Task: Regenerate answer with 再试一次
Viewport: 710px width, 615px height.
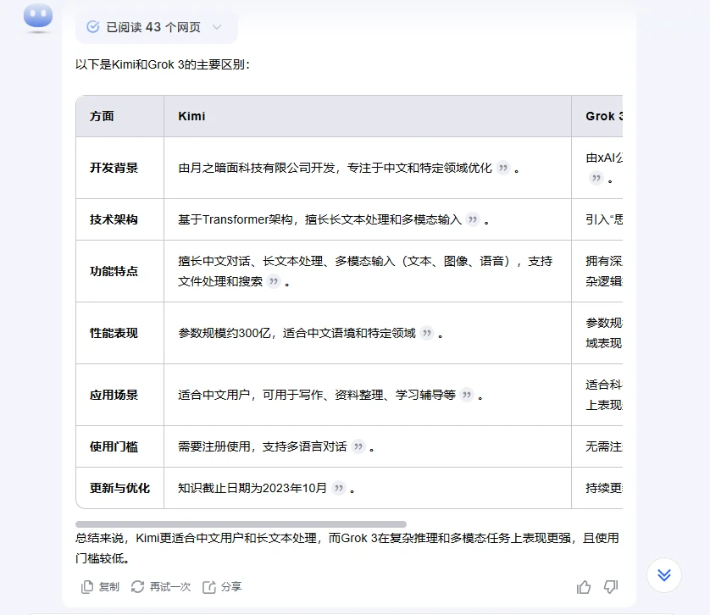Action: coord(161,586)
